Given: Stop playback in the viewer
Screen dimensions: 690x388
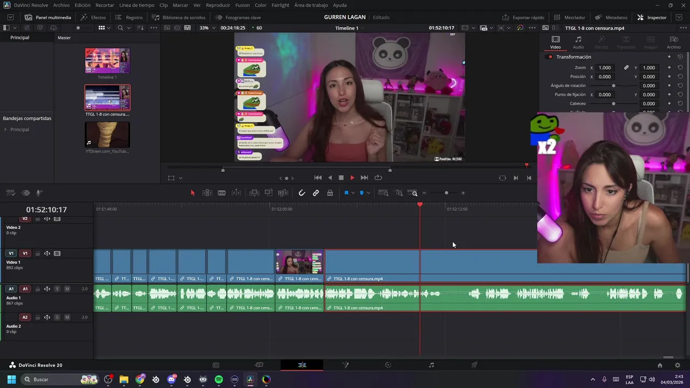Looking at the screenshot, I should click(341, 178).
